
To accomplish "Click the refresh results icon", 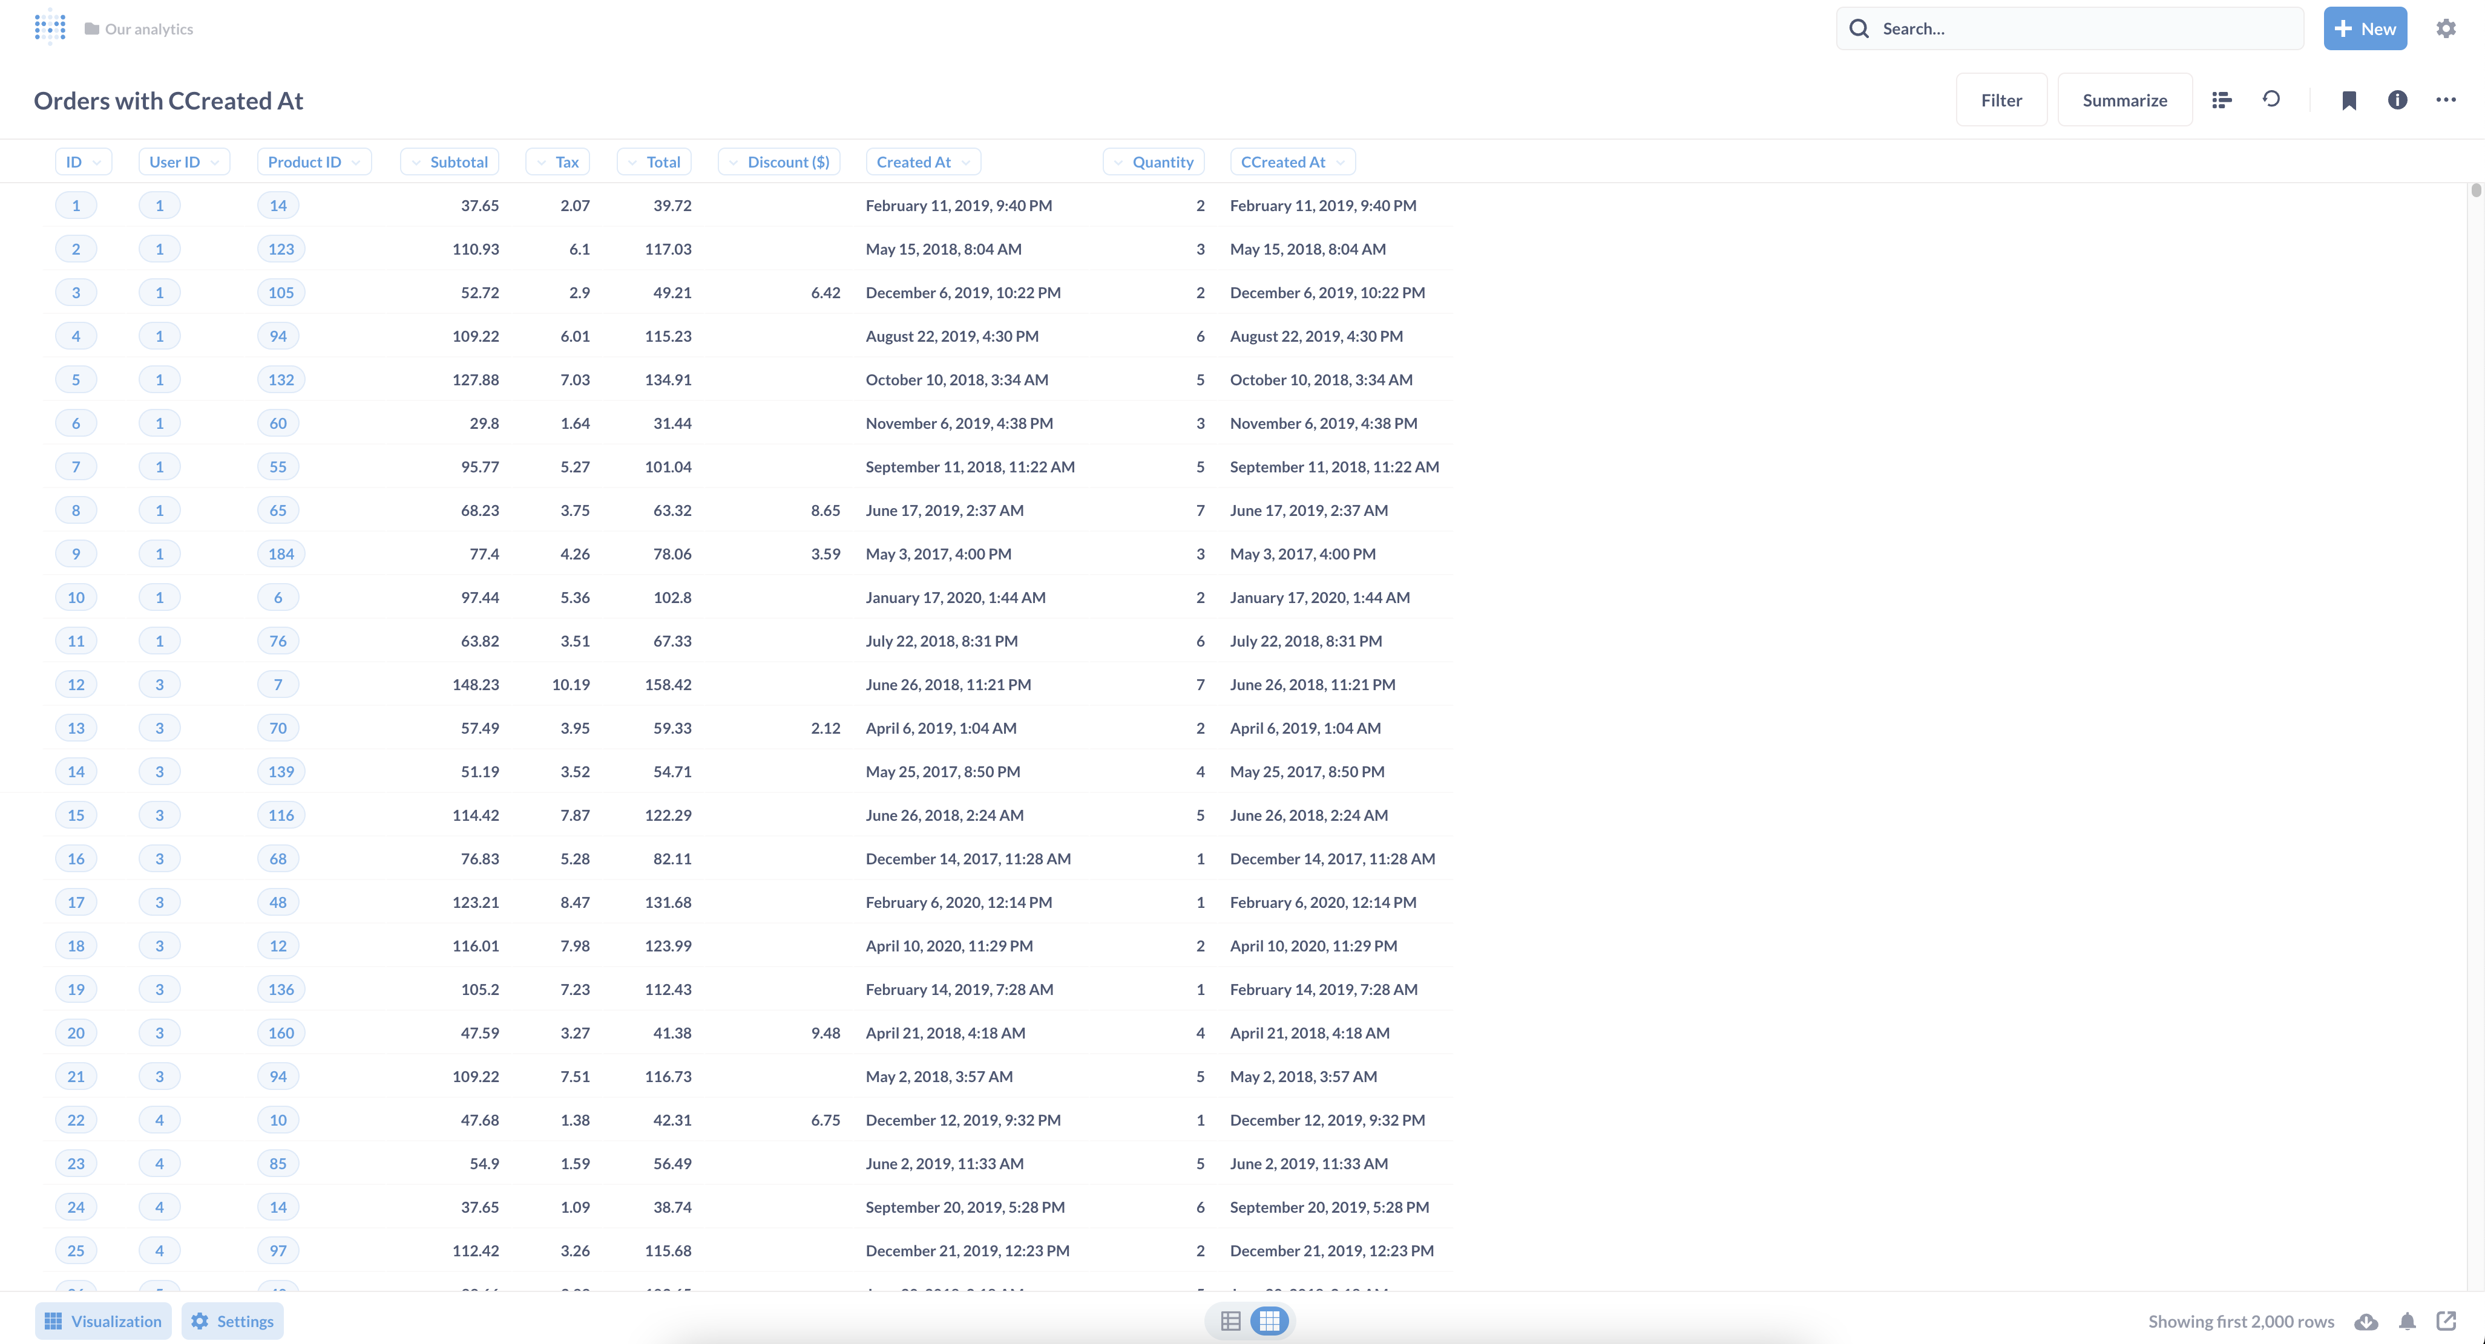I will pos(2271,99).
